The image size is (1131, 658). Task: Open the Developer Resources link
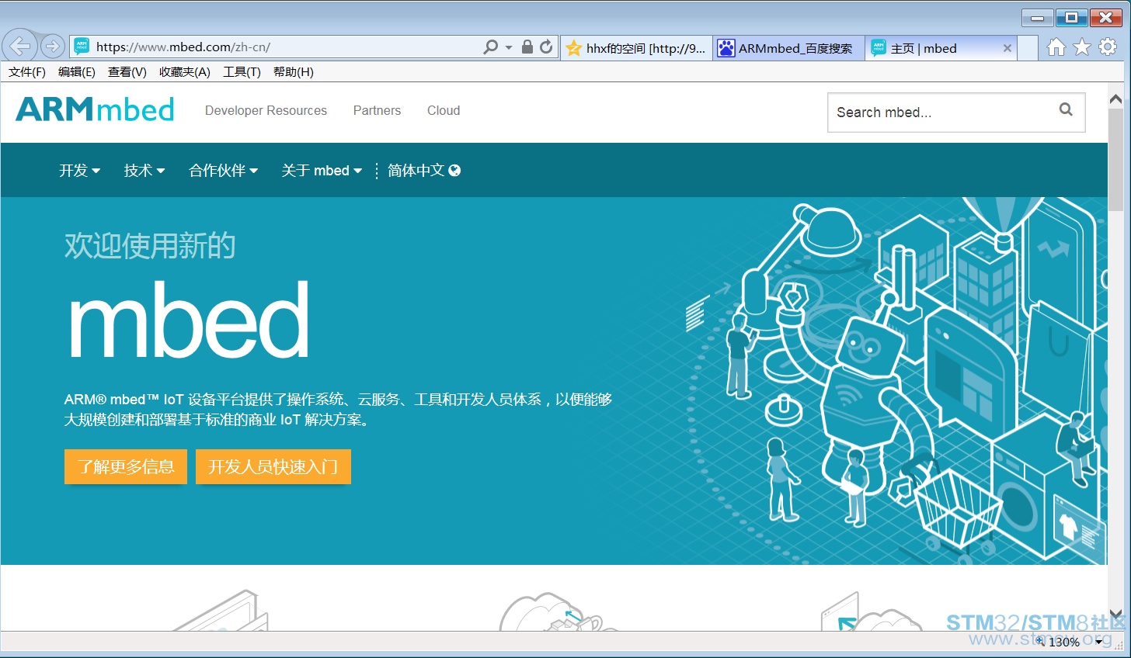[x=266, y=110]
